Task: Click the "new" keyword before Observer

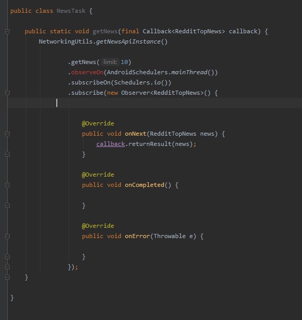Action: click(112, 93)
